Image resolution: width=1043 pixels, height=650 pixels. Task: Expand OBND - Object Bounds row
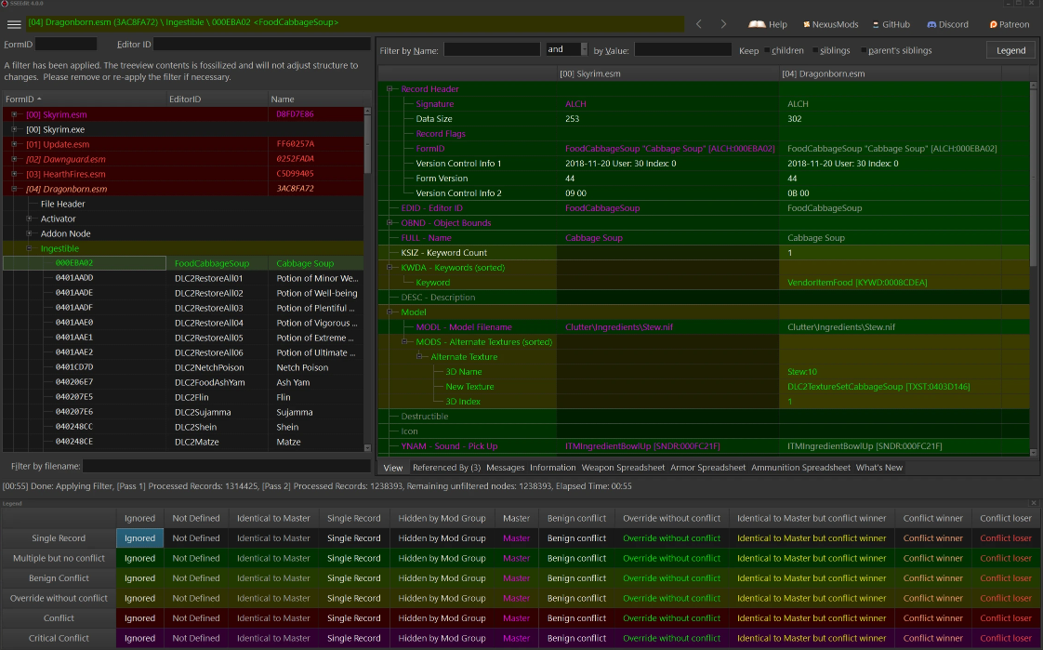[389, 223]
